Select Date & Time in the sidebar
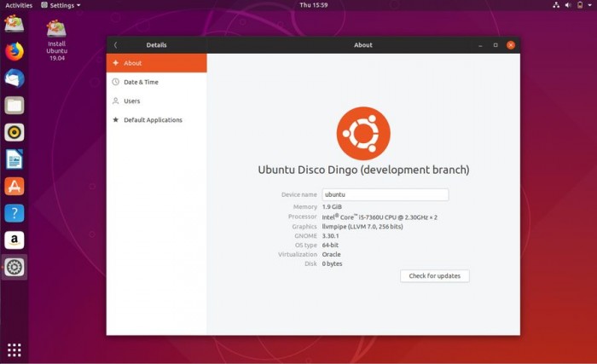Screen dimensions: 597x364 (156, 82)
